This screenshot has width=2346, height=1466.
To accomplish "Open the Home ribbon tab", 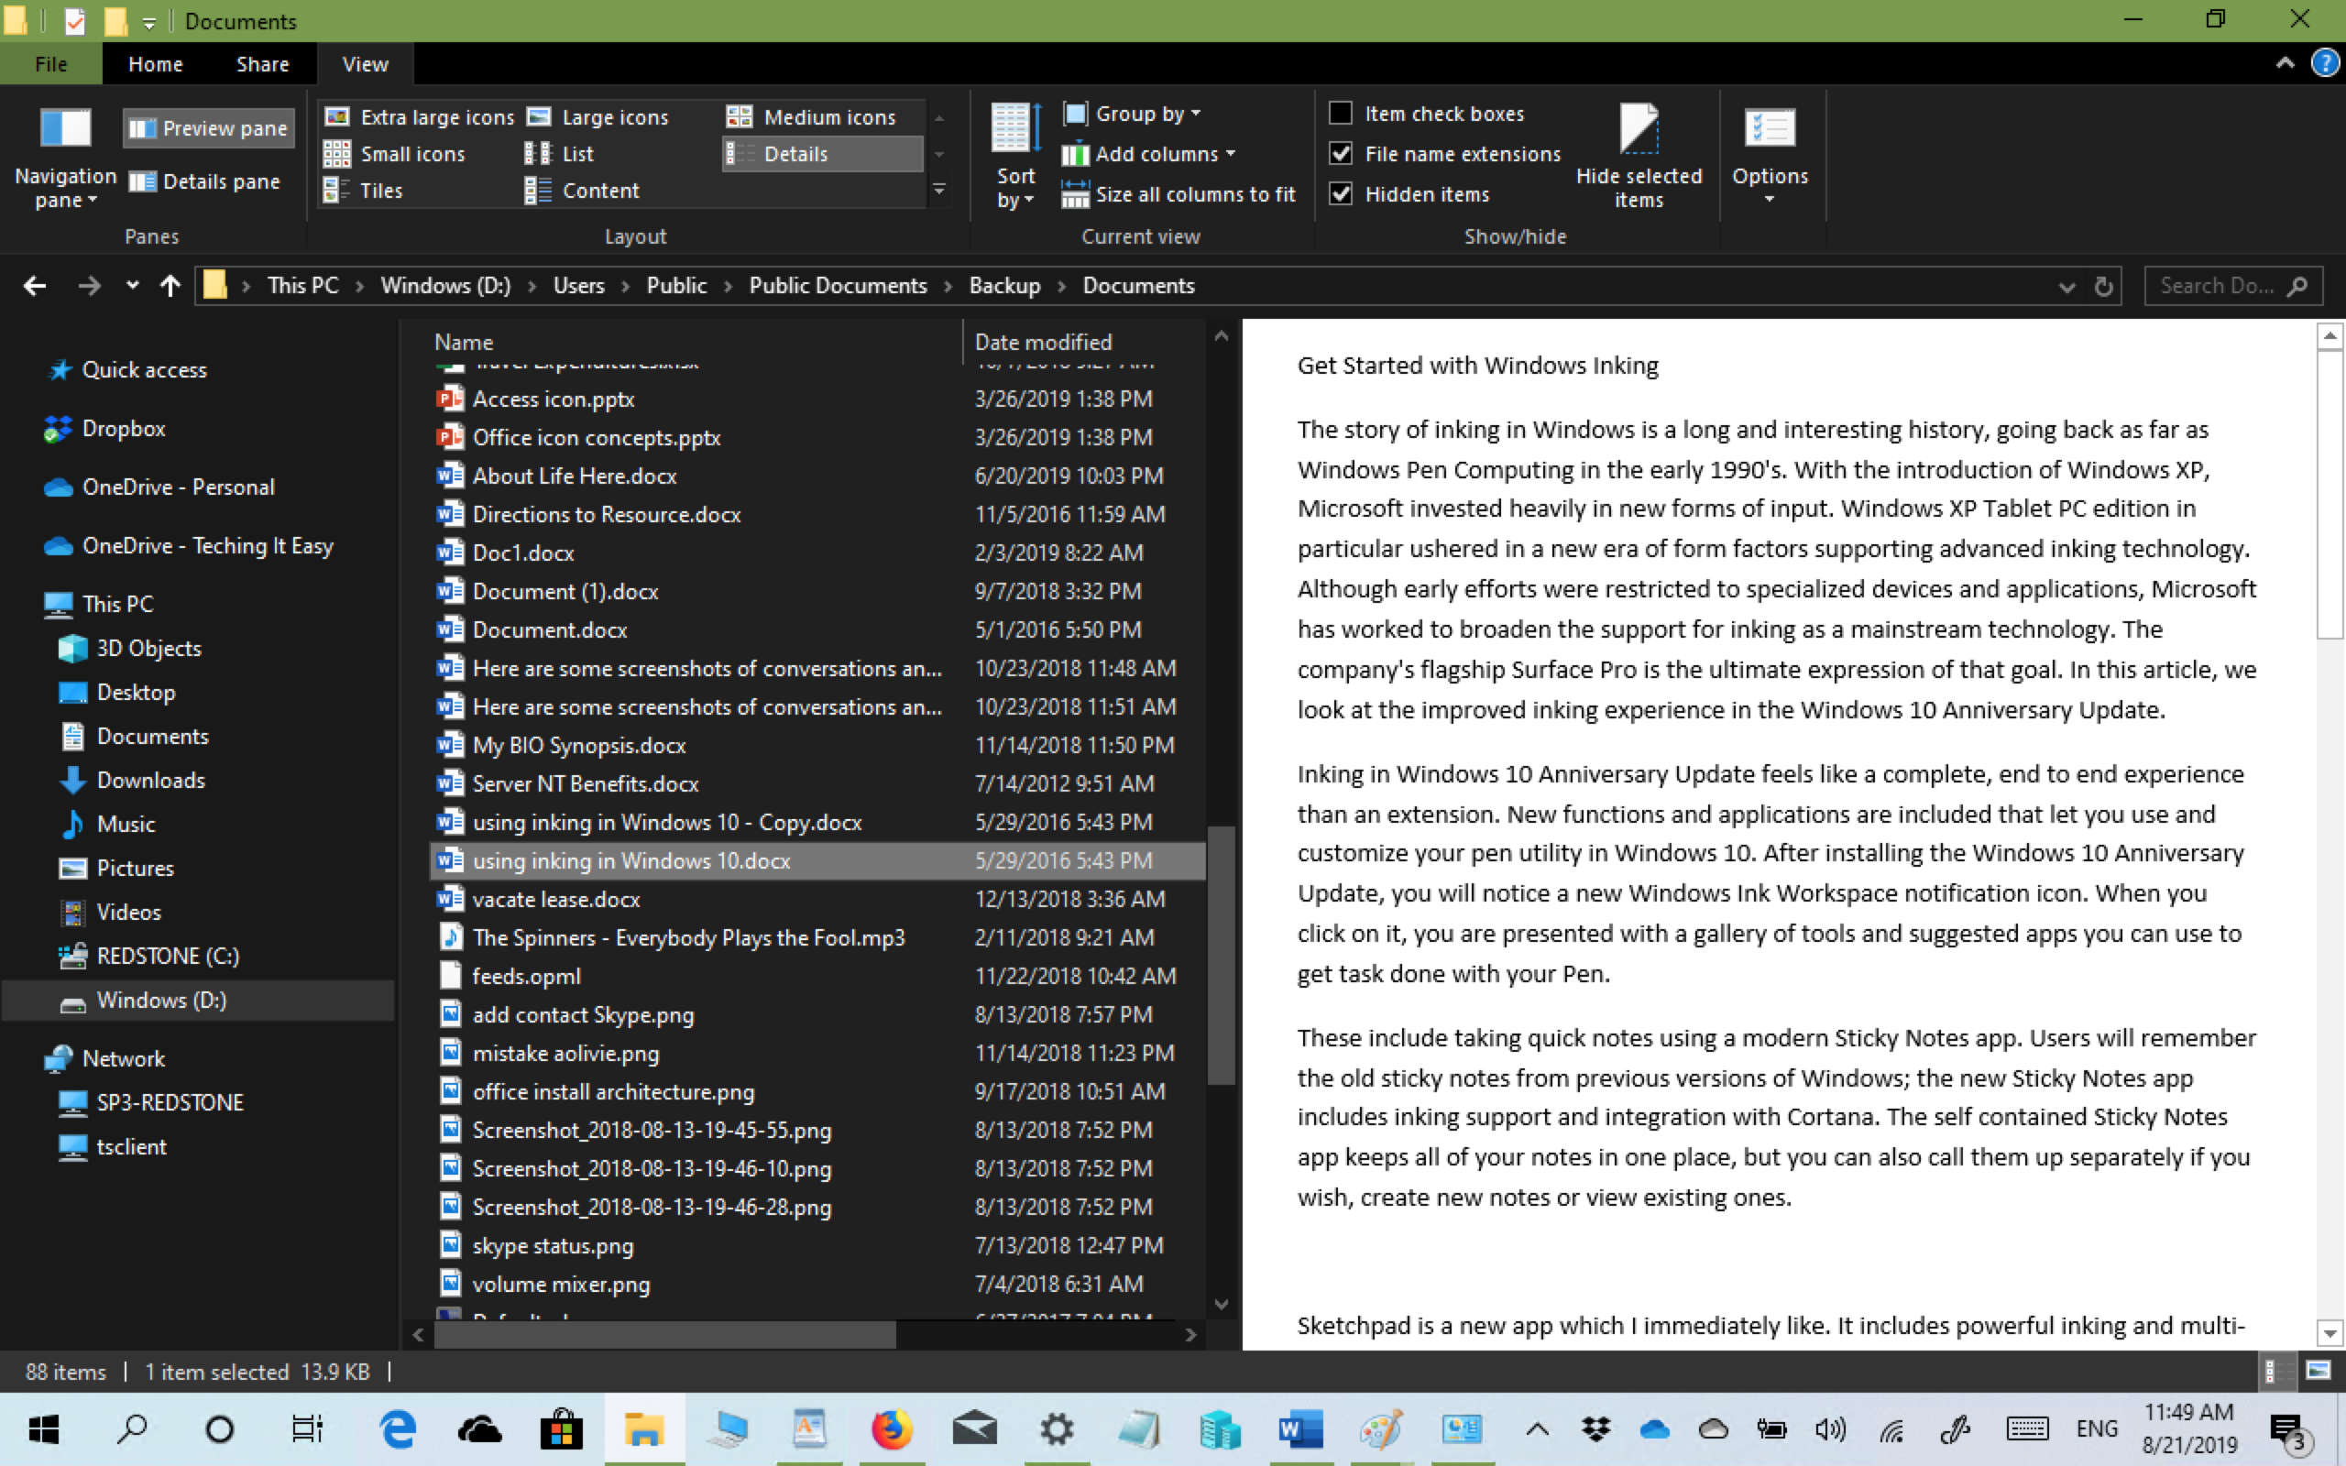I will 156,64.
